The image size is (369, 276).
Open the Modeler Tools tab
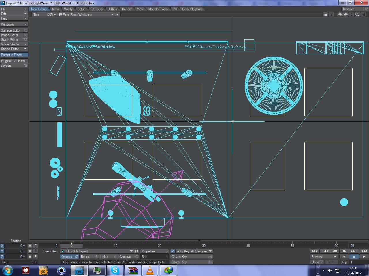pyautogui.click(x=158, y=9)
